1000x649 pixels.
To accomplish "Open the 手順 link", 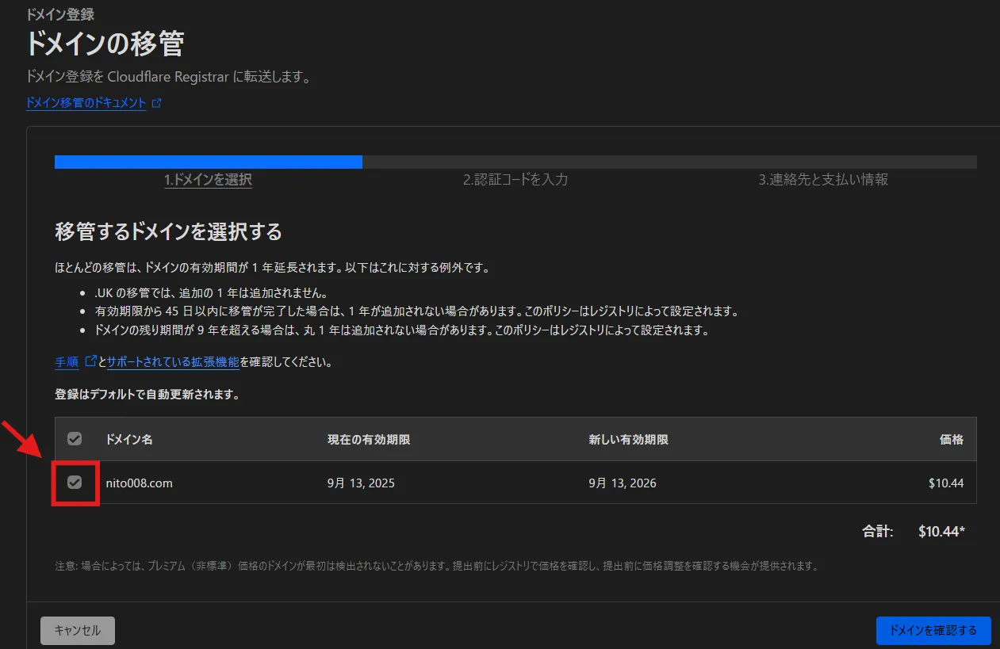I will [67, 362].
